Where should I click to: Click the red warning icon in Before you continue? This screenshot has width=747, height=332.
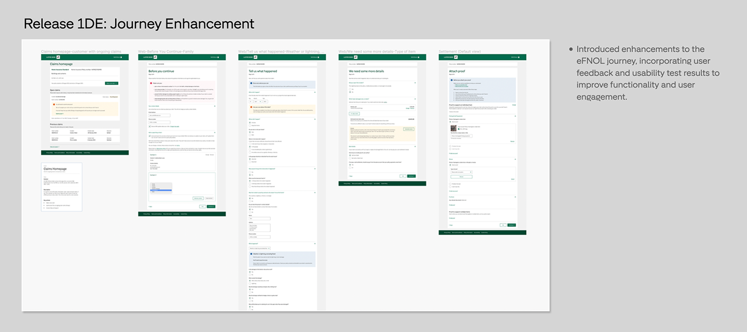pos(150,83)
